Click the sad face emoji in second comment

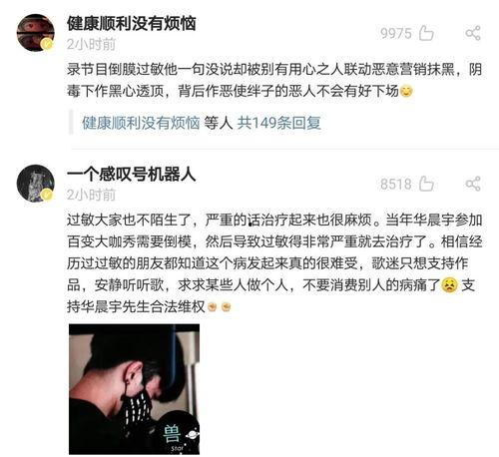click(449, 285)
